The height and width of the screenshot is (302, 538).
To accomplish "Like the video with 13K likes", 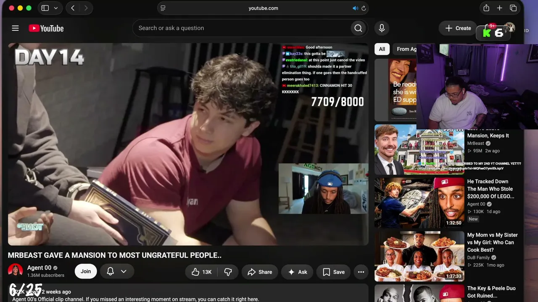I will pyautogui.click(x=201, y=272).
